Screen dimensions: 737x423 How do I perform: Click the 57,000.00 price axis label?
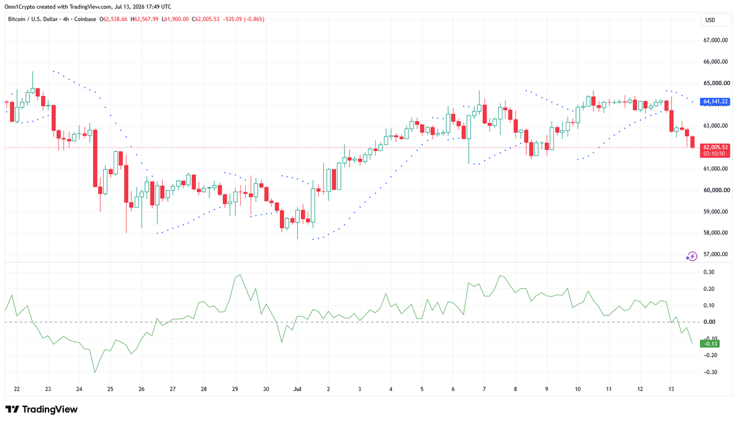click(716, 255)
